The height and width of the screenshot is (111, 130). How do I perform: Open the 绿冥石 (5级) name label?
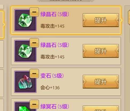click(x=55, y=106)
